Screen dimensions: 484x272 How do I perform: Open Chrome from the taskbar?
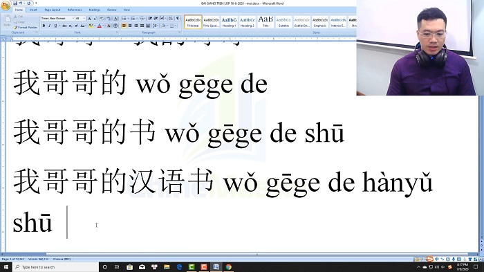pyautogui.click(x=228, y=266)
